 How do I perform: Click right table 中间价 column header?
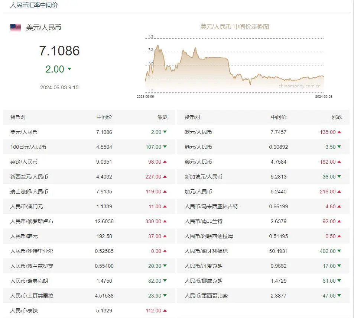[x=279, y=117]
